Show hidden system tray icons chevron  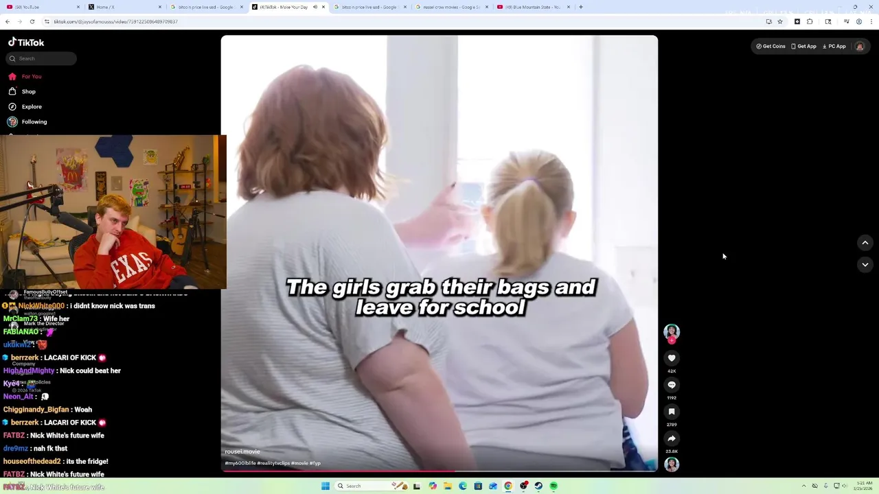click(x=803, y=486)
